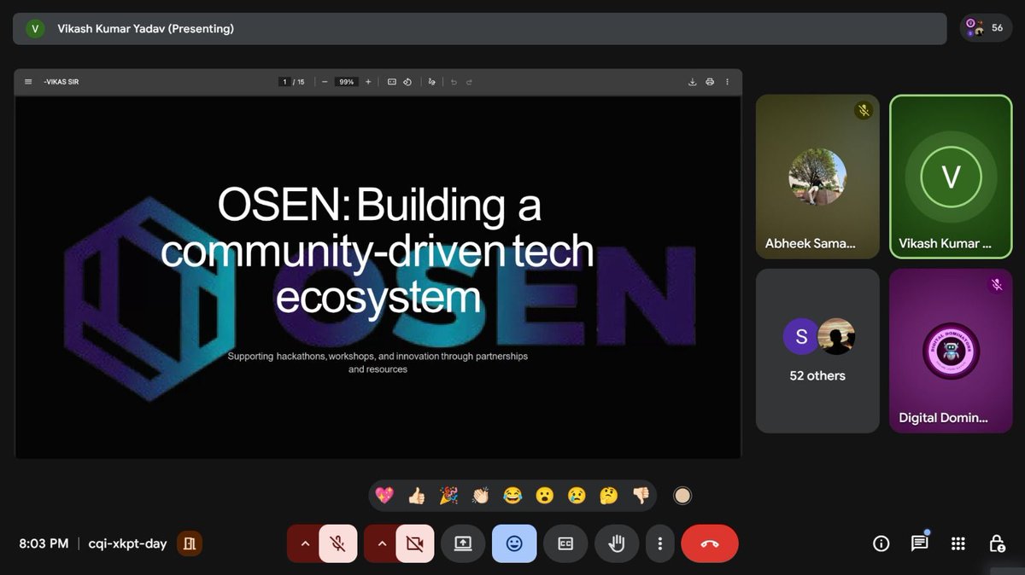This screenshot has width=1025, height=575.
Task: Click the fit to page icon
Action: (392, 82)
